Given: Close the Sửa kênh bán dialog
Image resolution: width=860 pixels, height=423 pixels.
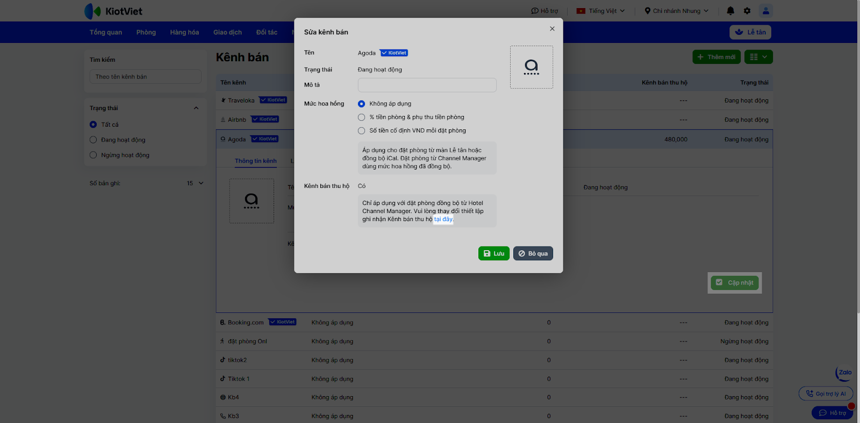Looking at the screenshot, I should click(552, 29).
